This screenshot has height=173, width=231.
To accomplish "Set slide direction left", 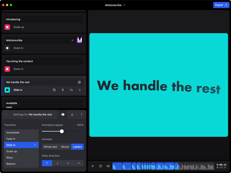I will 68,163.
